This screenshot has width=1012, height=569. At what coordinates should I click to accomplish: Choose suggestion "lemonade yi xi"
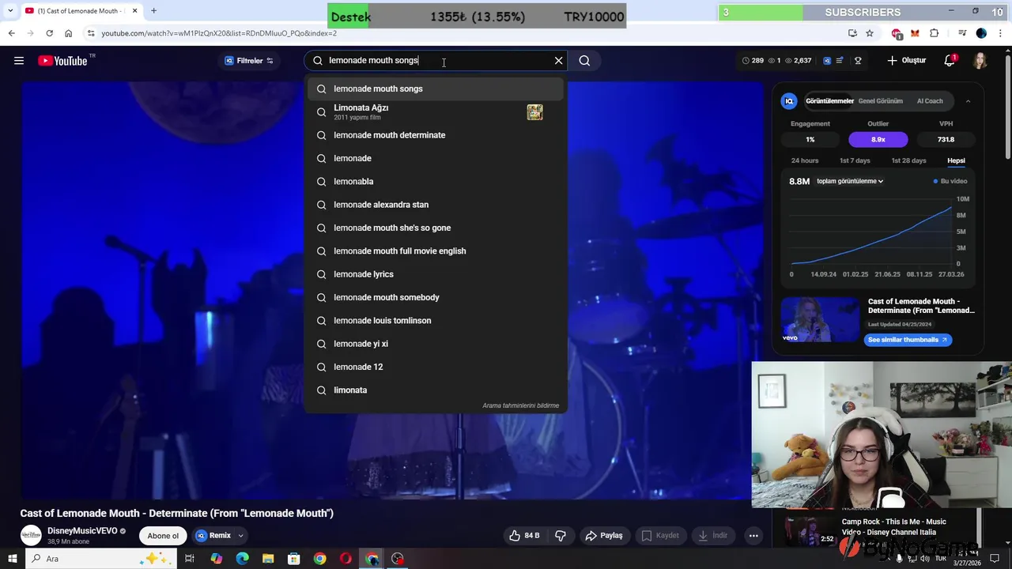point(436,344)
